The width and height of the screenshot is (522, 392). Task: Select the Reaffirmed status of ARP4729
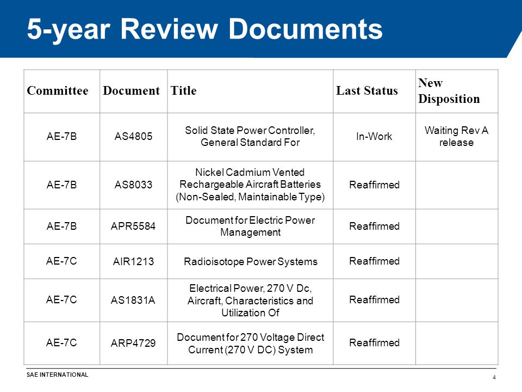pos(374,342)
